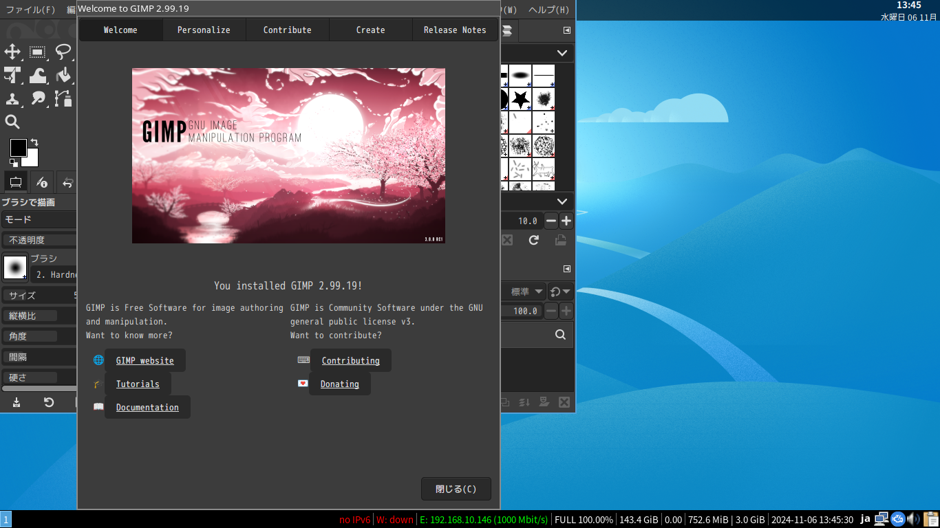Click the reset tool options icon
Screen dimensions: 940x528
tap(49, 402)
